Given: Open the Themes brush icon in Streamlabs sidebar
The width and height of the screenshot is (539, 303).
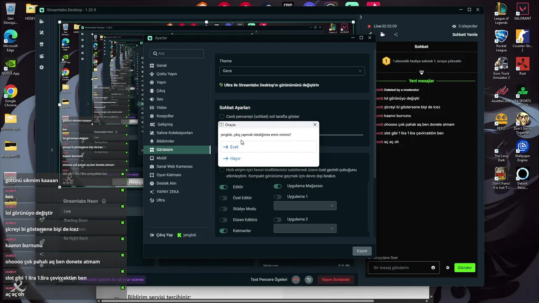Looking at the screenshot, I should (41, 32).
